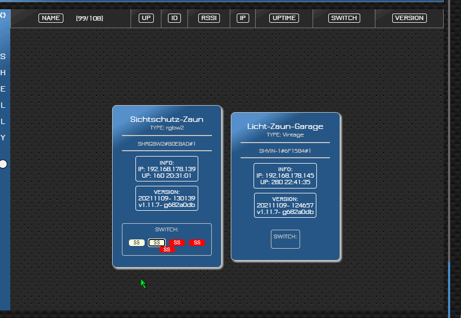Sort by the IP column header
The height and width of the screenshot is (318, 461).
(x=243, y=18)
